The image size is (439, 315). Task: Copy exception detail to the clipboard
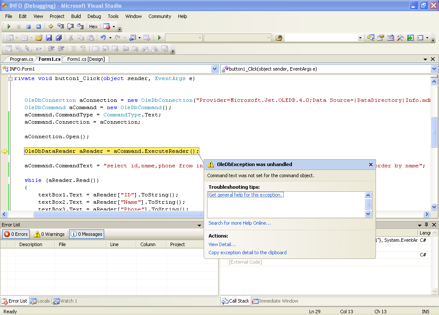tap(247, 253)
